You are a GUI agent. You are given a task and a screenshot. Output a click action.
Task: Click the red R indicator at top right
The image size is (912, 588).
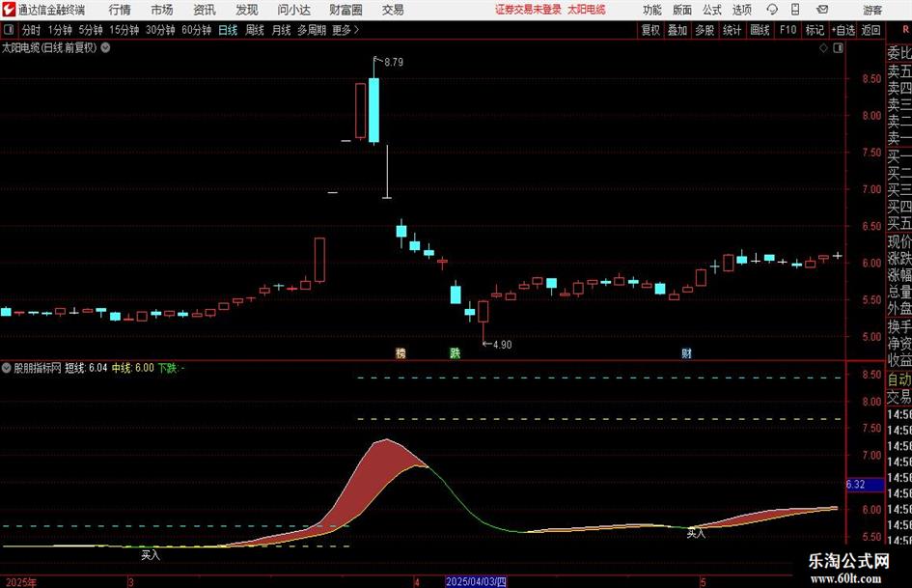click(x=905, y=30)
